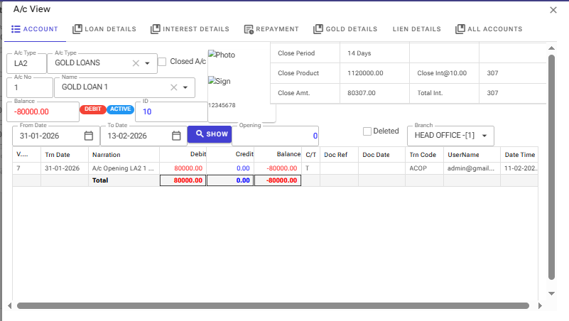Switch to the Loan Details tab
The height and width of the screenshot is (321, 569).
(x=104, y=29)
